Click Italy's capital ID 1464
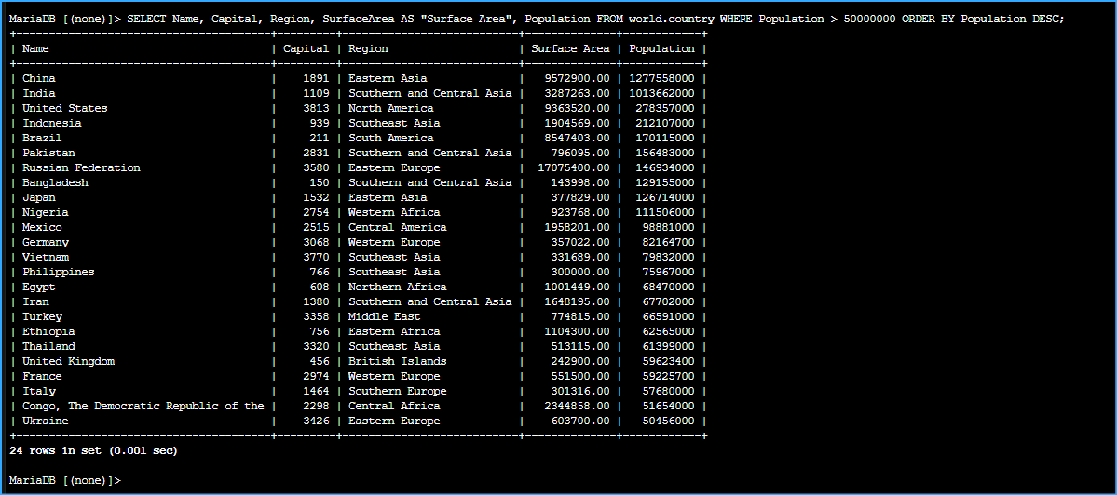The width and height of the screenshot is (1117, 495). (x=317, y=391)
